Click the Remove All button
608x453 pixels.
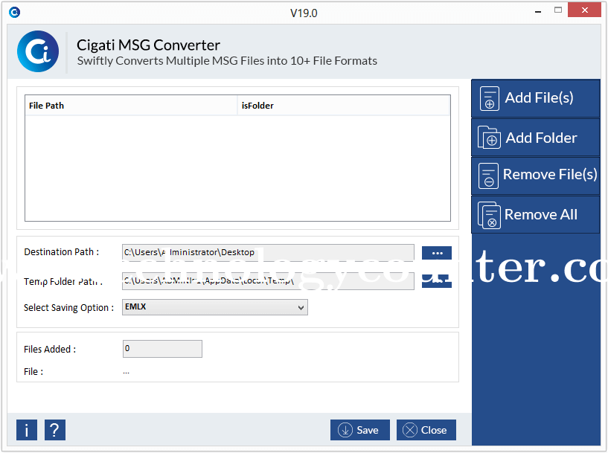click(x=536, y=214)
